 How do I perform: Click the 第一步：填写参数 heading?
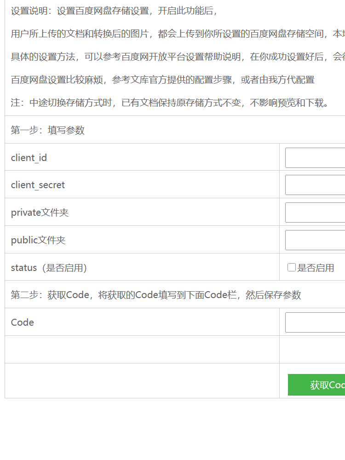pos(48,130)
